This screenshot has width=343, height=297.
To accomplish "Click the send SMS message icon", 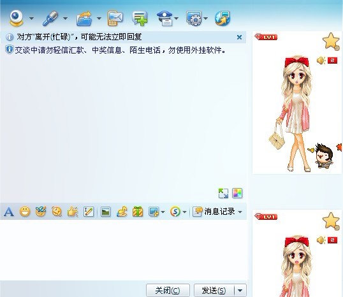I will 115,18.
